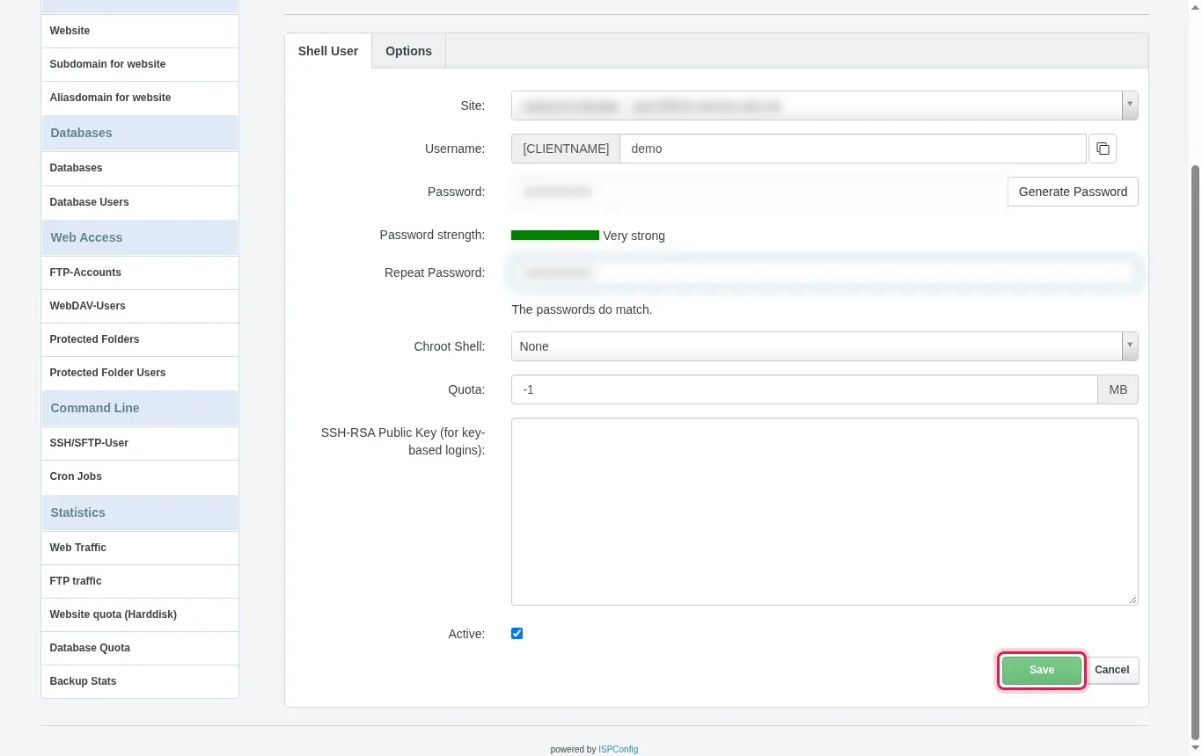The height and width of the screenshot is (756, 1202).
Task: Open Aliasdomain for website
Action: [x=140, y=98]
